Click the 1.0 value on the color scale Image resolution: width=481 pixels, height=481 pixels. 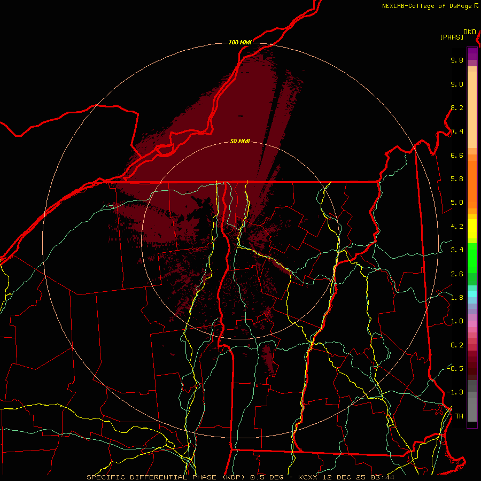click(x=457, y=321)
